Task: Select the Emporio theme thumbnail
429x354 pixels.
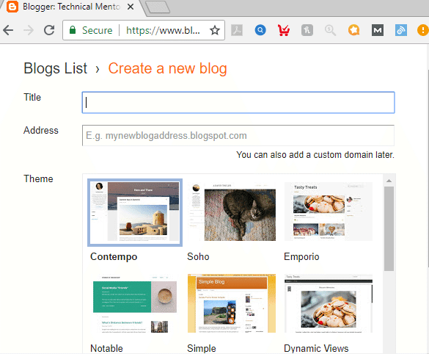Action: coord(329,212)
